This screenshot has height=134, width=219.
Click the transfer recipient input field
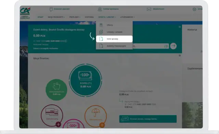coord(151,46)
